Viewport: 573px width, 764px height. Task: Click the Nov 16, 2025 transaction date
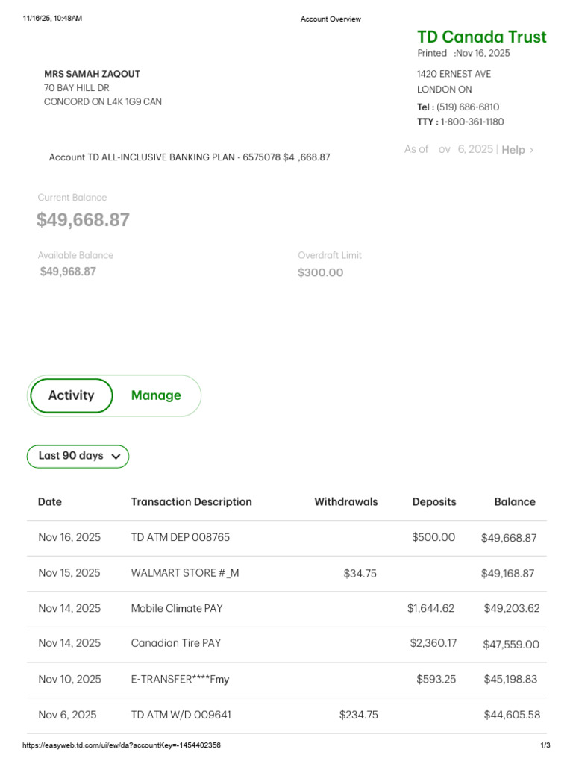[x=69, y=537]
